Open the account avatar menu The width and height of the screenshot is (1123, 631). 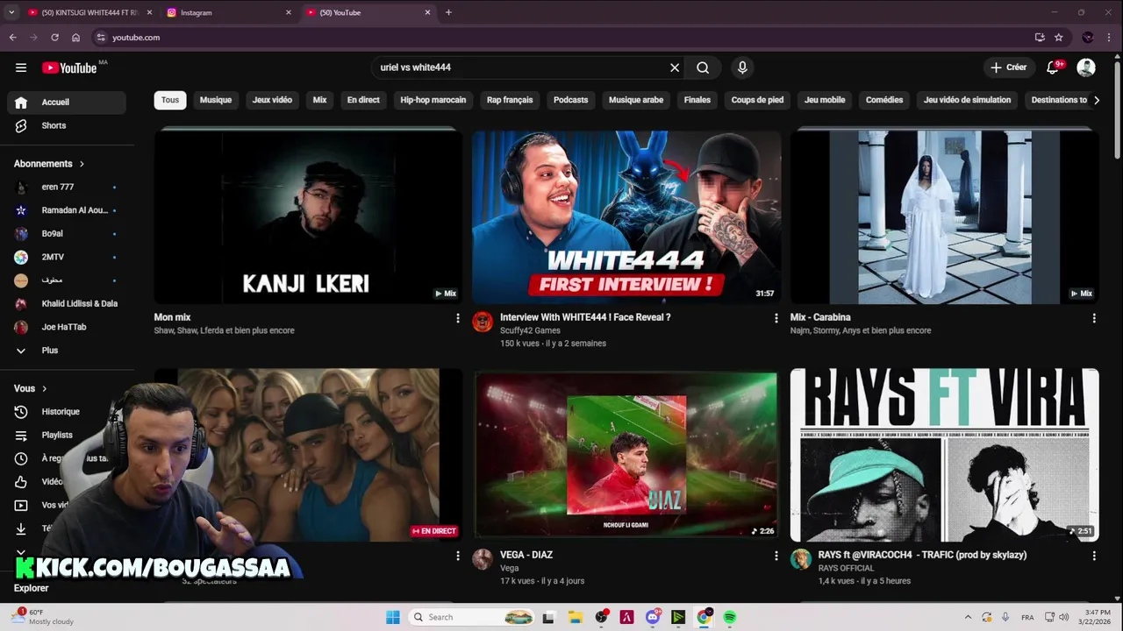click(1086, 67)
